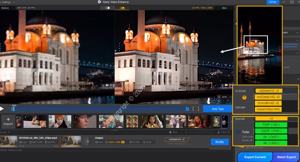Select the 1080P (FHD) upscale option
Viewport: 300px width, 162px height.
pos(271,131)
